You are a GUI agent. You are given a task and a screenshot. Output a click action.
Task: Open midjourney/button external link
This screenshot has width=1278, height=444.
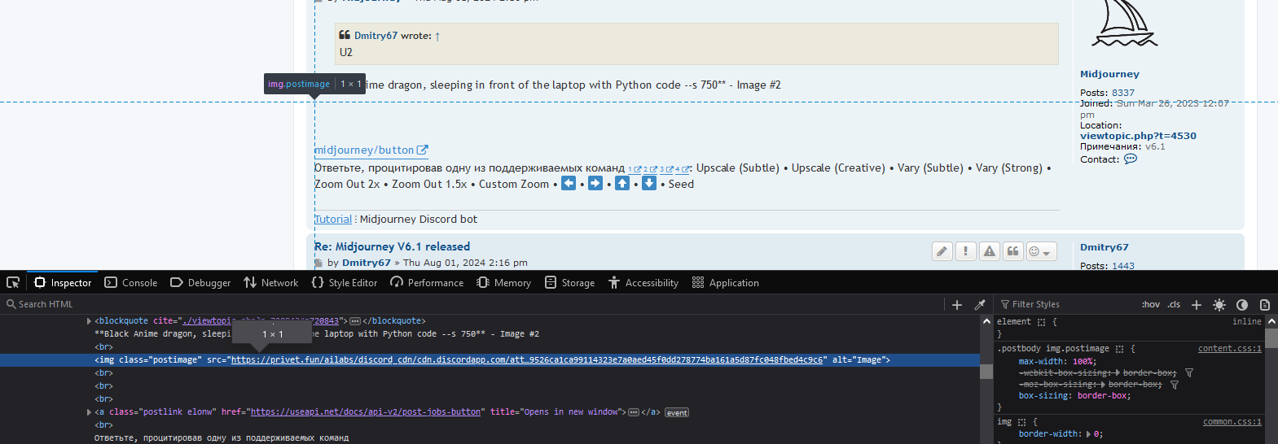point(371,150)
